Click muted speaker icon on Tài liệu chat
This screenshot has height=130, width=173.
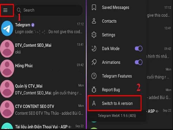(70, 127)
